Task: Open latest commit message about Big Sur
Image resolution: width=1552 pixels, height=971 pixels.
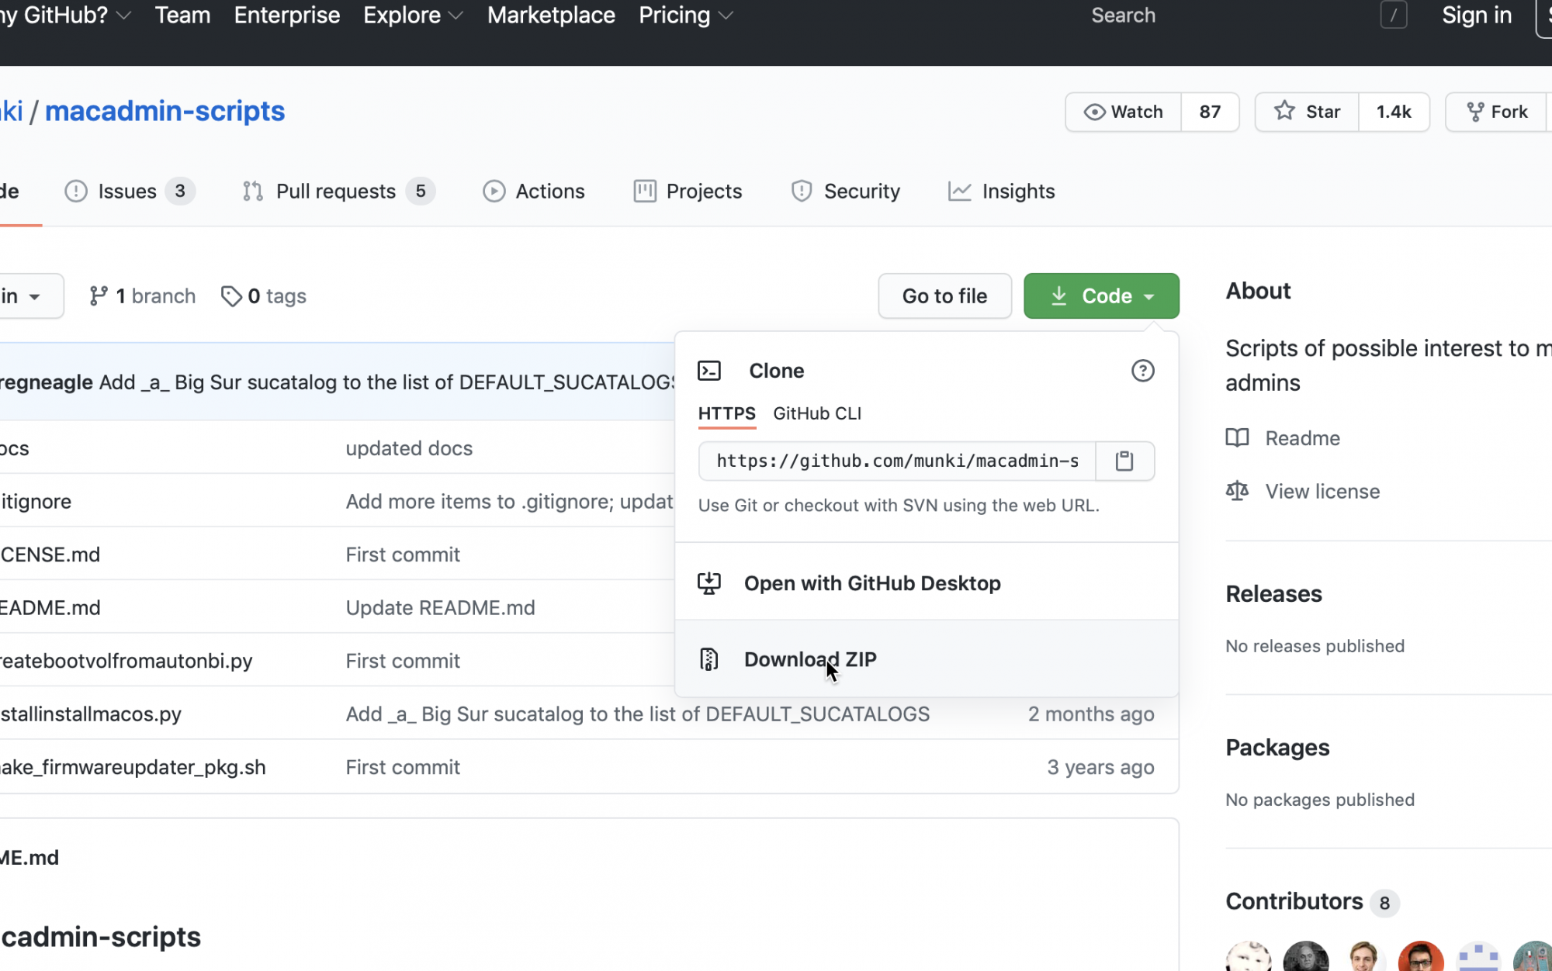Action: click(x=387, y=382)
